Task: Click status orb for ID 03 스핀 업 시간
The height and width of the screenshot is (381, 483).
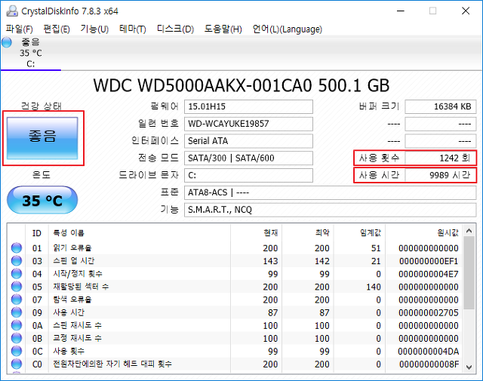Action: (x=17, y=261)
